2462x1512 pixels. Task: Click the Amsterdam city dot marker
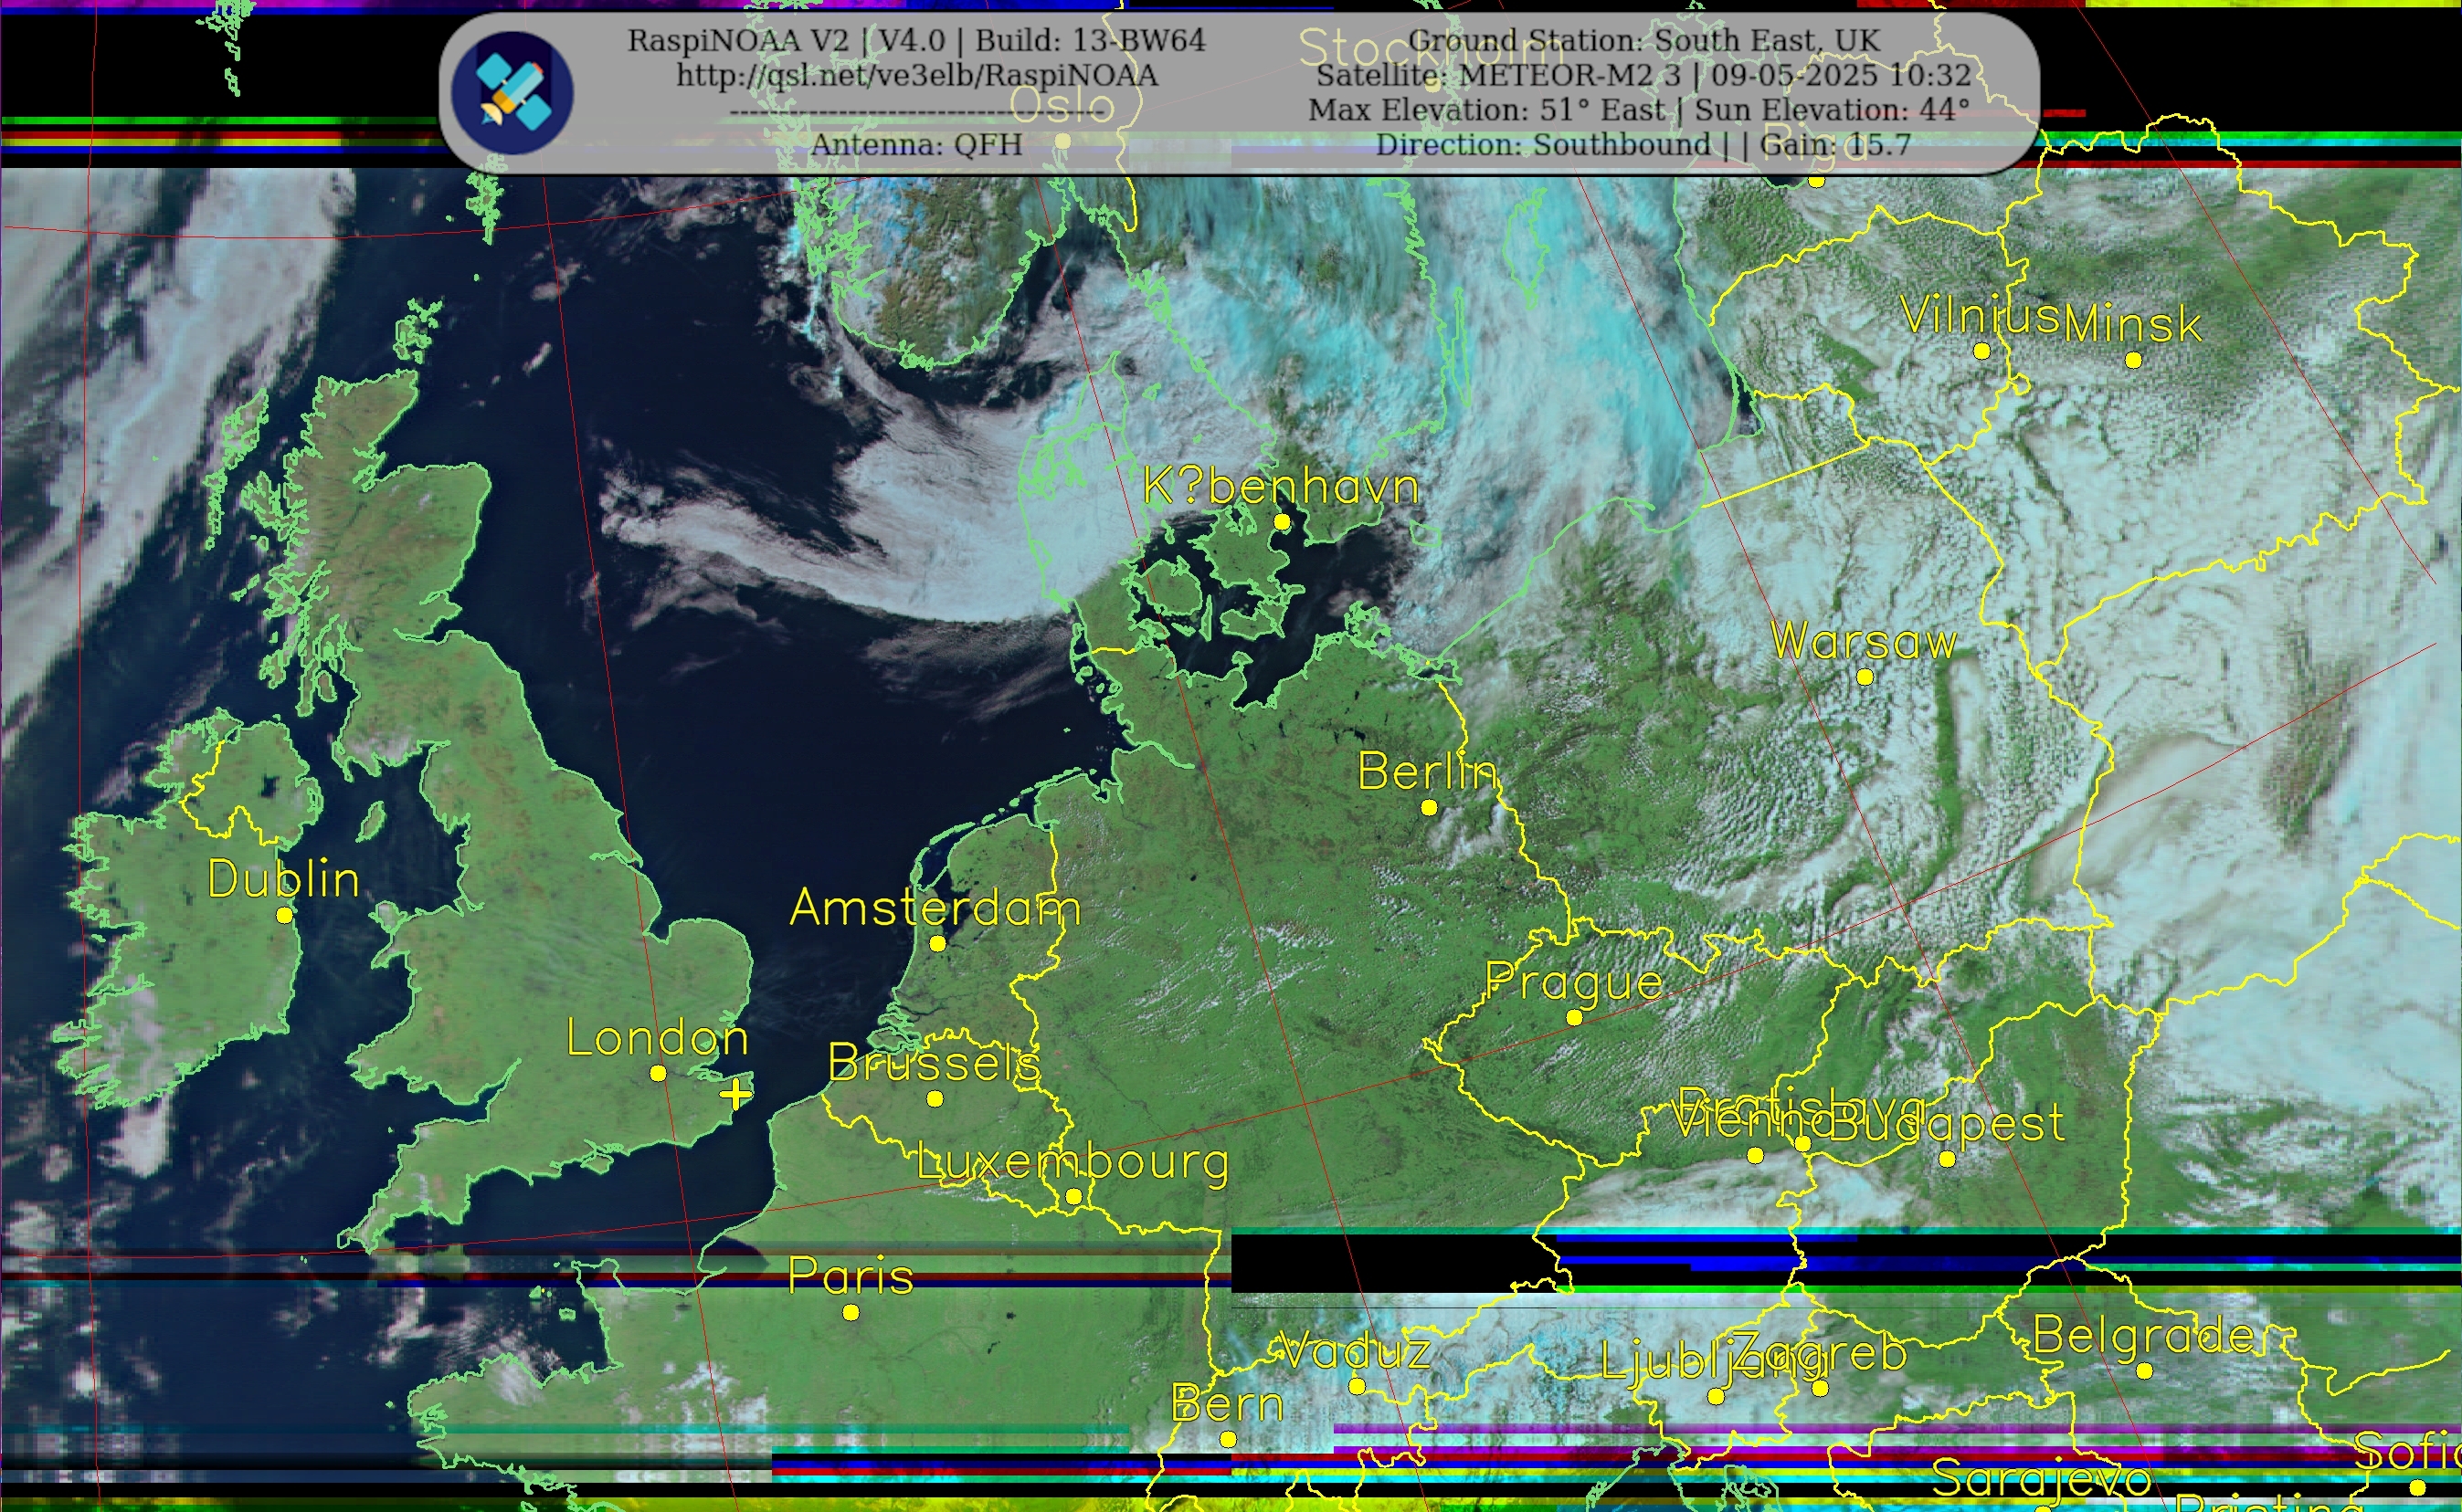[937, 943]
